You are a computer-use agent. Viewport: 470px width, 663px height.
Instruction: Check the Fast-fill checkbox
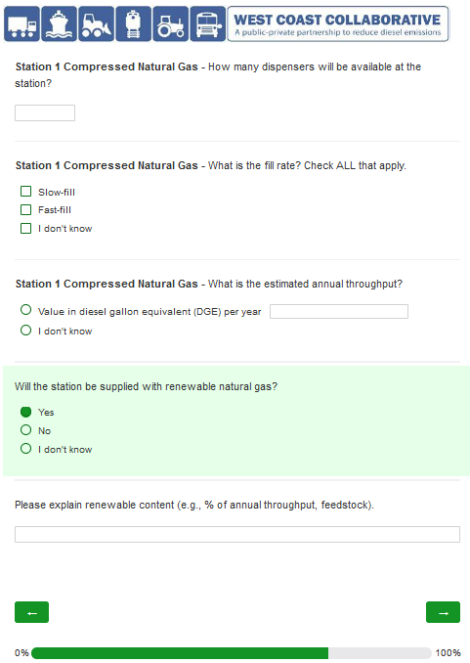coord(25,209)
